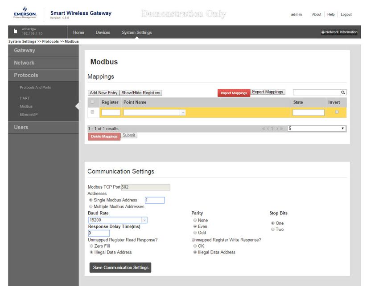This screenshot has height=286, width=379.
Task: Select Stop Bits One
Action: pos(272,223)
